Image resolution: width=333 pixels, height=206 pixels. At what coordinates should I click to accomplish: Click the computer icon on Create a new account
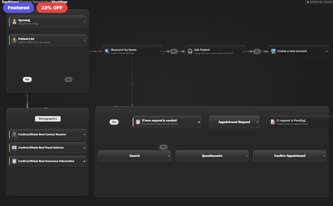click(273, 51)
